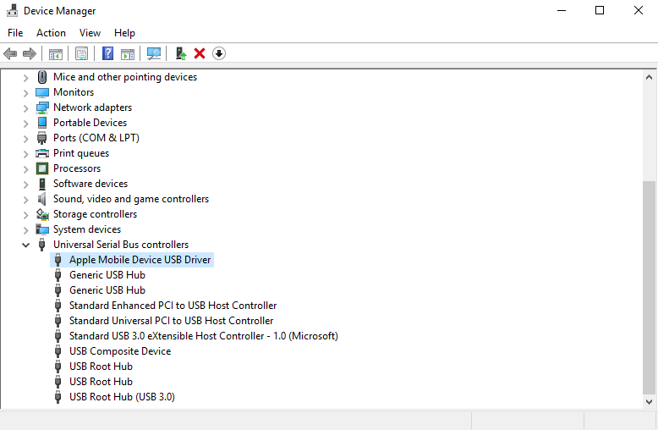Click the Disable device down-arrow icon
This screenshot has height=430, width=658.
point(219,53)
